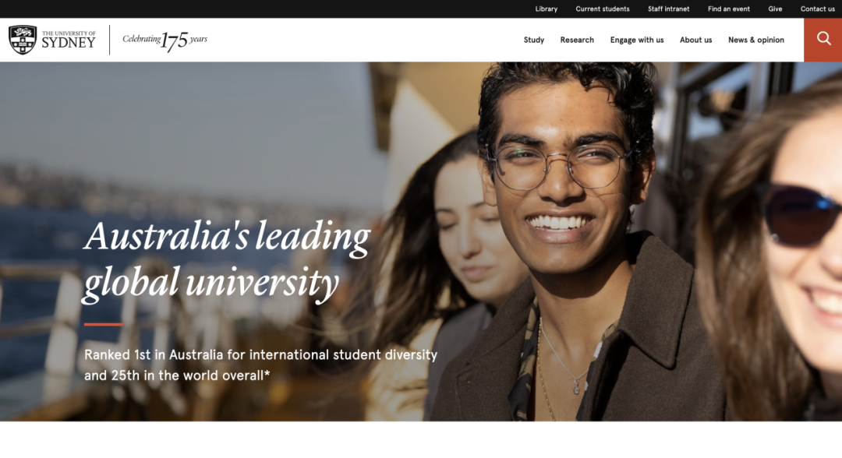Open the search magnifier icon

(823, 39)
